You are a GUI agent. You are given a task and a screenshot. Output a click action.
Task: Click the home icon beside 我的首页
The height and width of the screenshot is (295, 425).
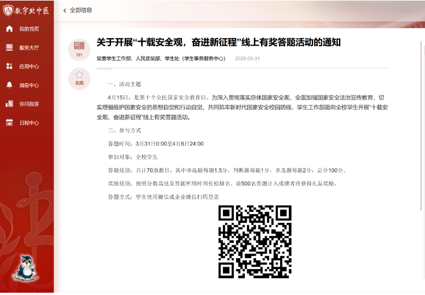tap(9, 29)
